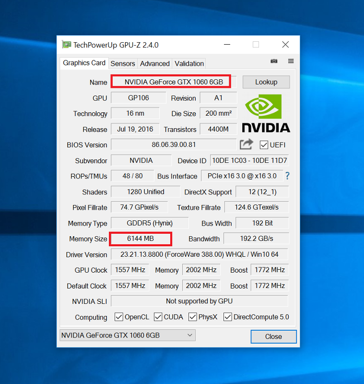The image size is (364, 384).
Task: Minimize the GPU-Z window
Action: pyautogui.click(x=227, y=45)
